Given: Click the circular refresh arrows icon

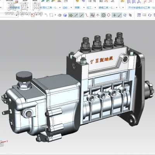Looking at the screenshot, I should [150, 15].
